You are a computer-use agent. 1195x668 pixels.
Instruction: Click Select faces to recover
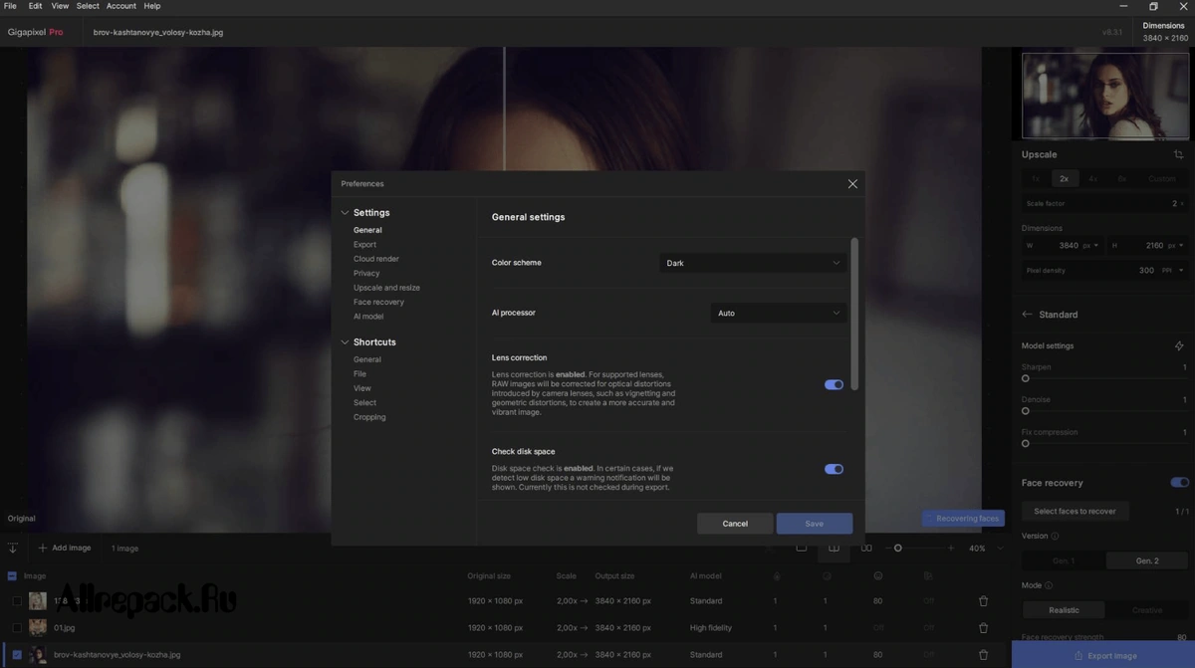[1075, 512]
